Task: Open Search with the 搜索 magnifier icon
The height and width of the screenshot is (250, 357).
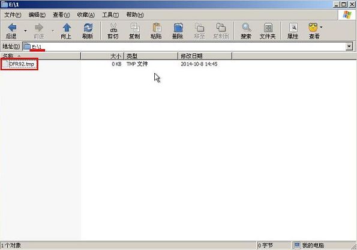Action: pyautogui.click(x=246, y=28)
